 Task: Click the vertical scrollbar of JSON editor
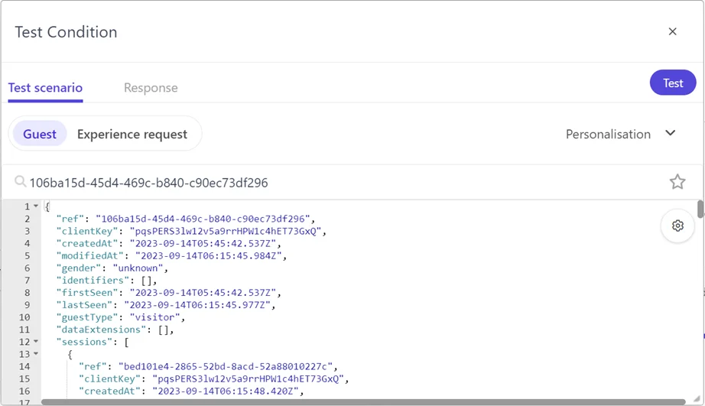(x=700, y=209)
